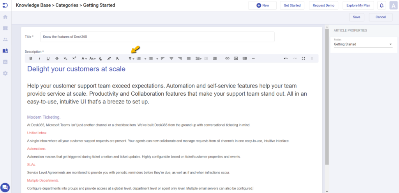The width and height of the screenshot is (399, 193).
Task: Cancel editing the article
Action: pos(381,17)
